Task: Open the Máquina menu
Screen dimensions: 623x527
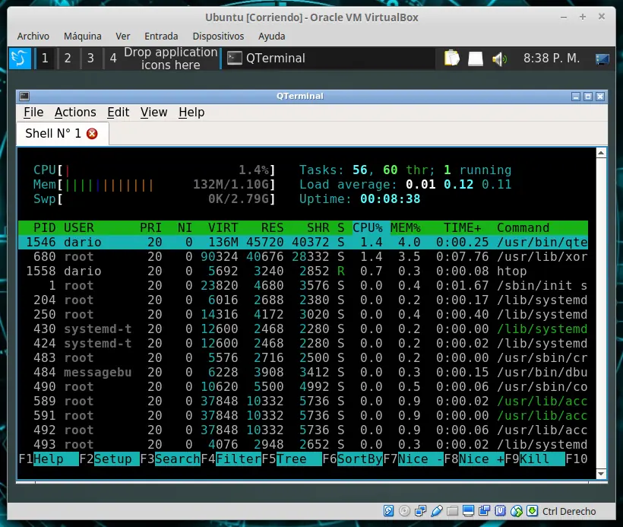Action: (83, 37)
